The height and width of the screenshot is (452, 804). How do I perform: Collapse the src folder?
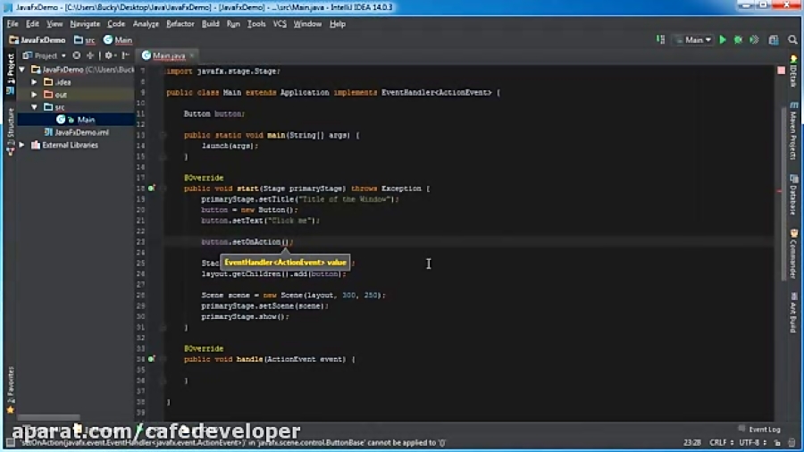34,107
